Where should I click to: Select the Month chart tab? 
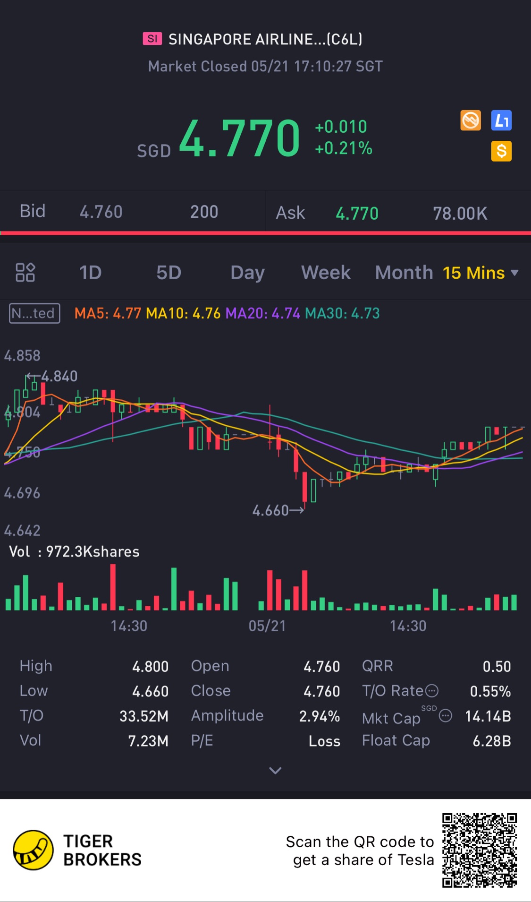tap(404, 273)
